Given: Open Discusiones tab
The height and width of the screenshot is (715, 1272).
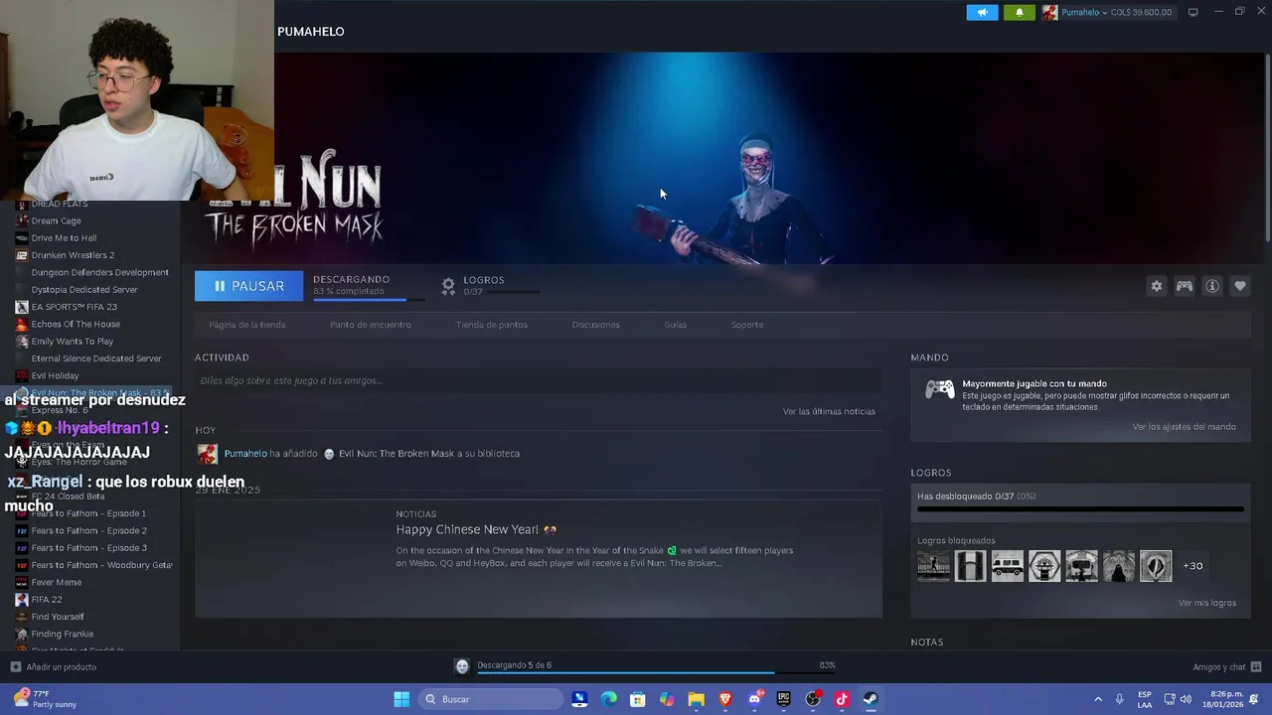Looking at the screenshot, I should pyautogui.click(x=595, y=325).
